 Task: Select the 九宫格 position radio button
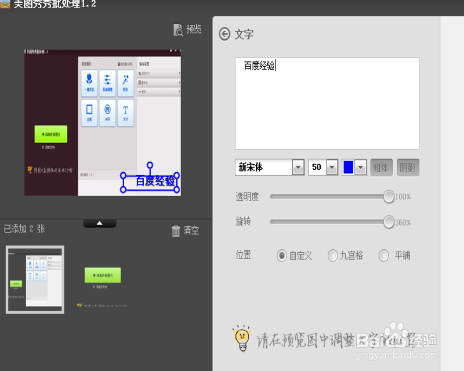[332, 255]
